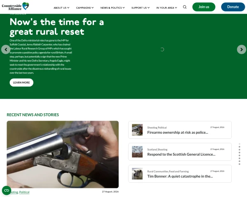Open the search magnifier icon
247x197 pixels.
pos(185,7)
